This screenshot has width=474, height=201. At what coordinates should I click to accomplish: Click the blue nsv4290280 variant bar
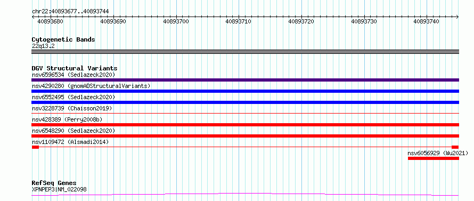point(245,91)
